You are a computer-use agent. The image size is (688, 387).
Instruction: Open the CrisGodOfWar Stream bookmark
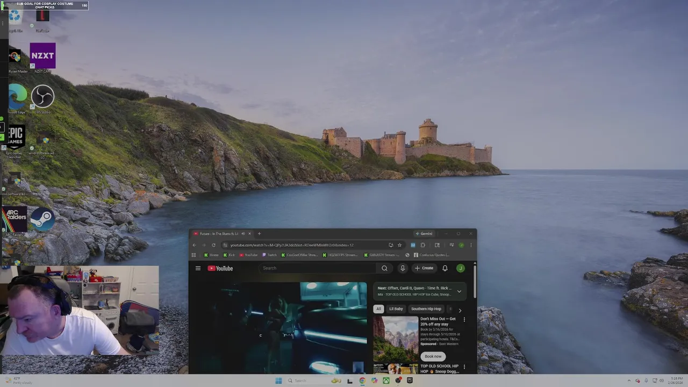[299, 255]
